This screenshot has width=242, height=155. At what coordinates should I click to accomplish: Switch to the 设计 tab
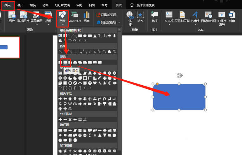point(20,5)
